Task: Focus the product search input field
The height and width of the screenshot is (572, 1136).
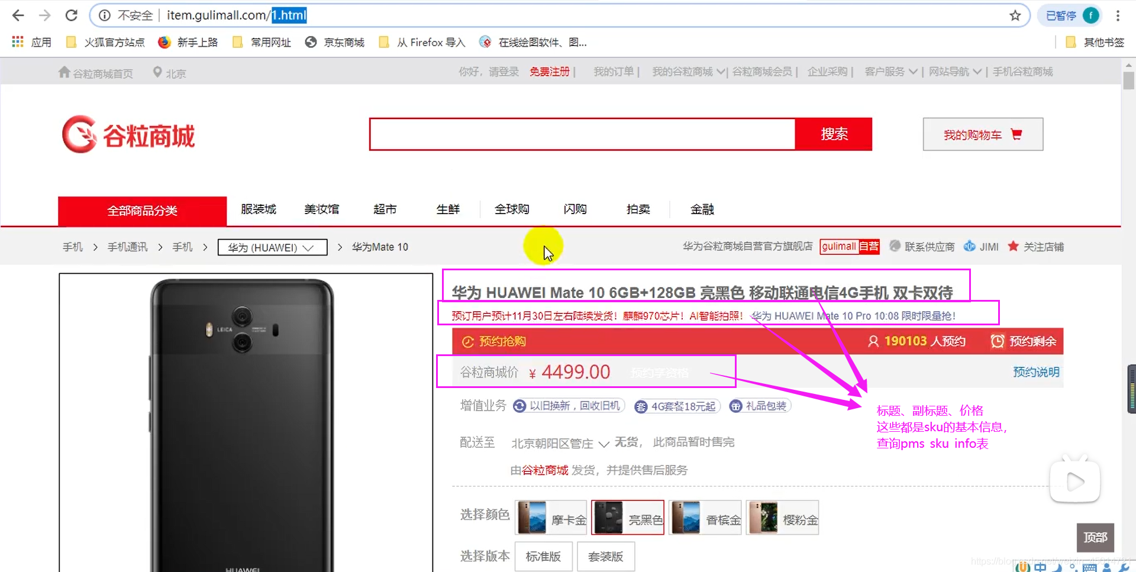Action: coord(582,134)
